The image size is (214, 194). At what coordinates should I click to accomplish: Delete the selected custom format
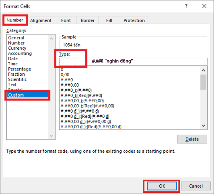coord(192,139)
